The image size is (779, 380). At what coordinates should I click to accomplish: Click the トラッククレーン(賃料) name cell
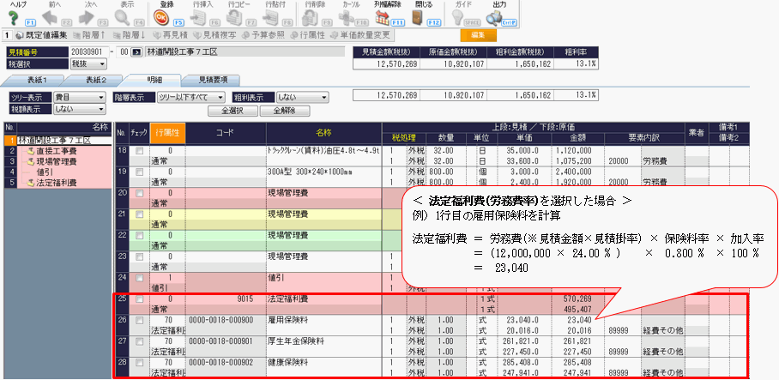tap(324, 150)
